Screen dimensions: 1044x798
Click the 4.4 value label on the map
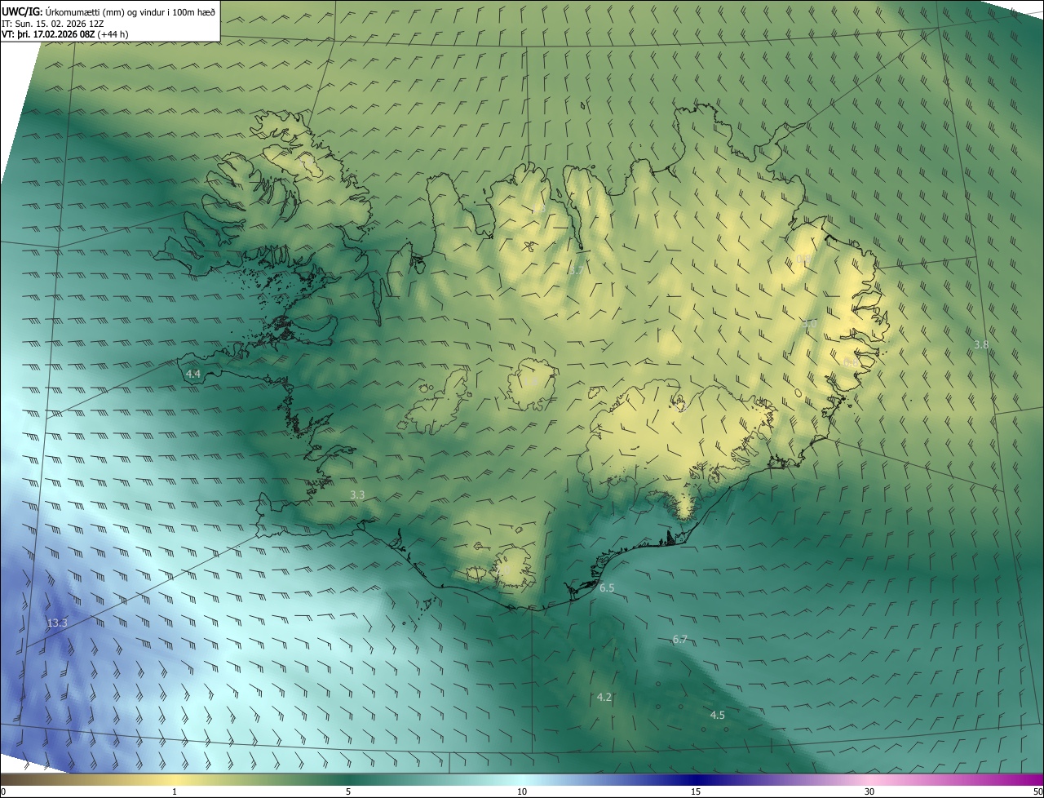[193, 374]
